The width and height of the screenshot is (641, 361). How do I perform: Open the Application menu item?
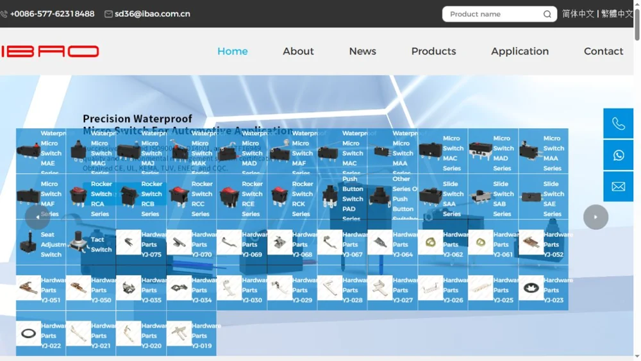coord(520,51)
